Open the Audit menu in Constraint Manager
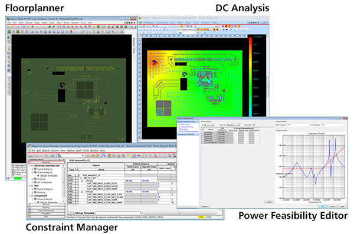The width and height of the screenshot is (354, 234). tap(79, 151)
